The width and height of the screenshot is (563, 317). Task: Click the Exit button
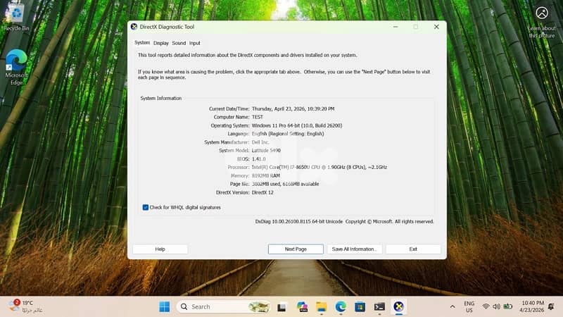[413, 249]
